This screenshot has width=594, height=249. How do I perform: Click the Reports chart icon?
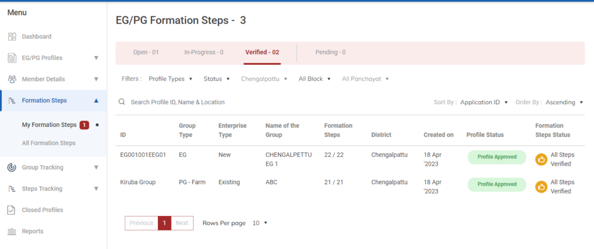click(12, 231)
